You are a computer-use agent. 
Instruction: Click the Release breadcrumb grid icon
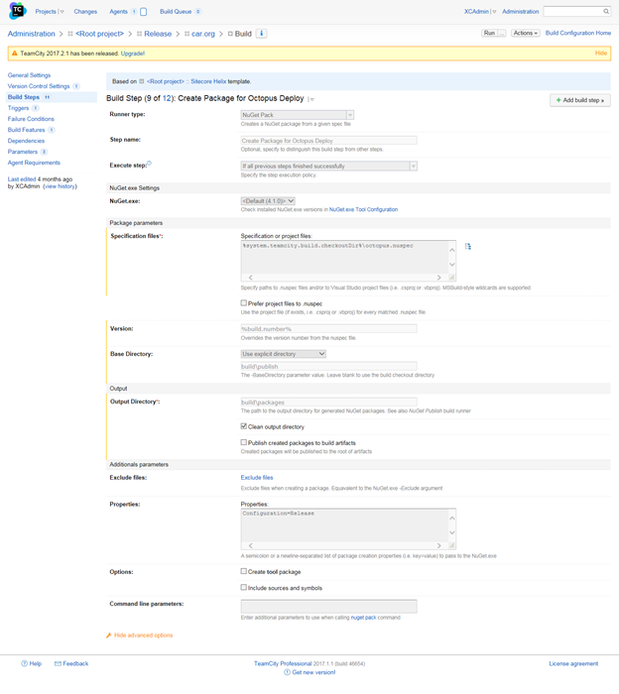(x=139, y=34)
